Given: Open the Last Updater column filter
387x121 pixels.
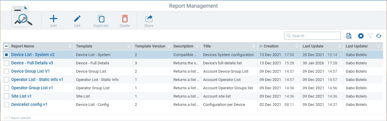Looking at the screenshot, I should pos(378,46).
